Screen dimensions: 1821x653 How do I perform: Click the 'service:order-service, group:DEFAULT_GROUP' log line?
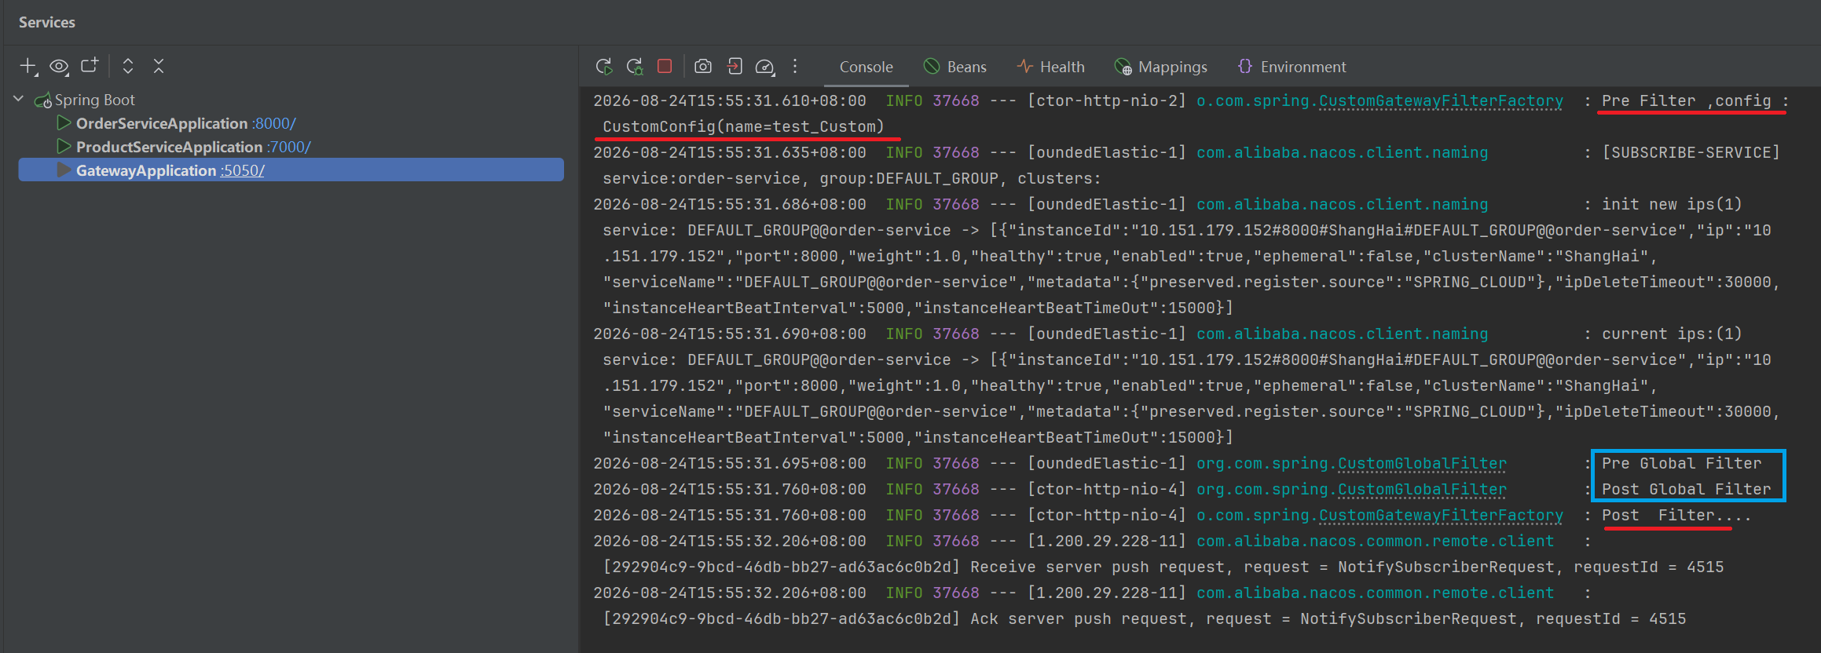852,178
